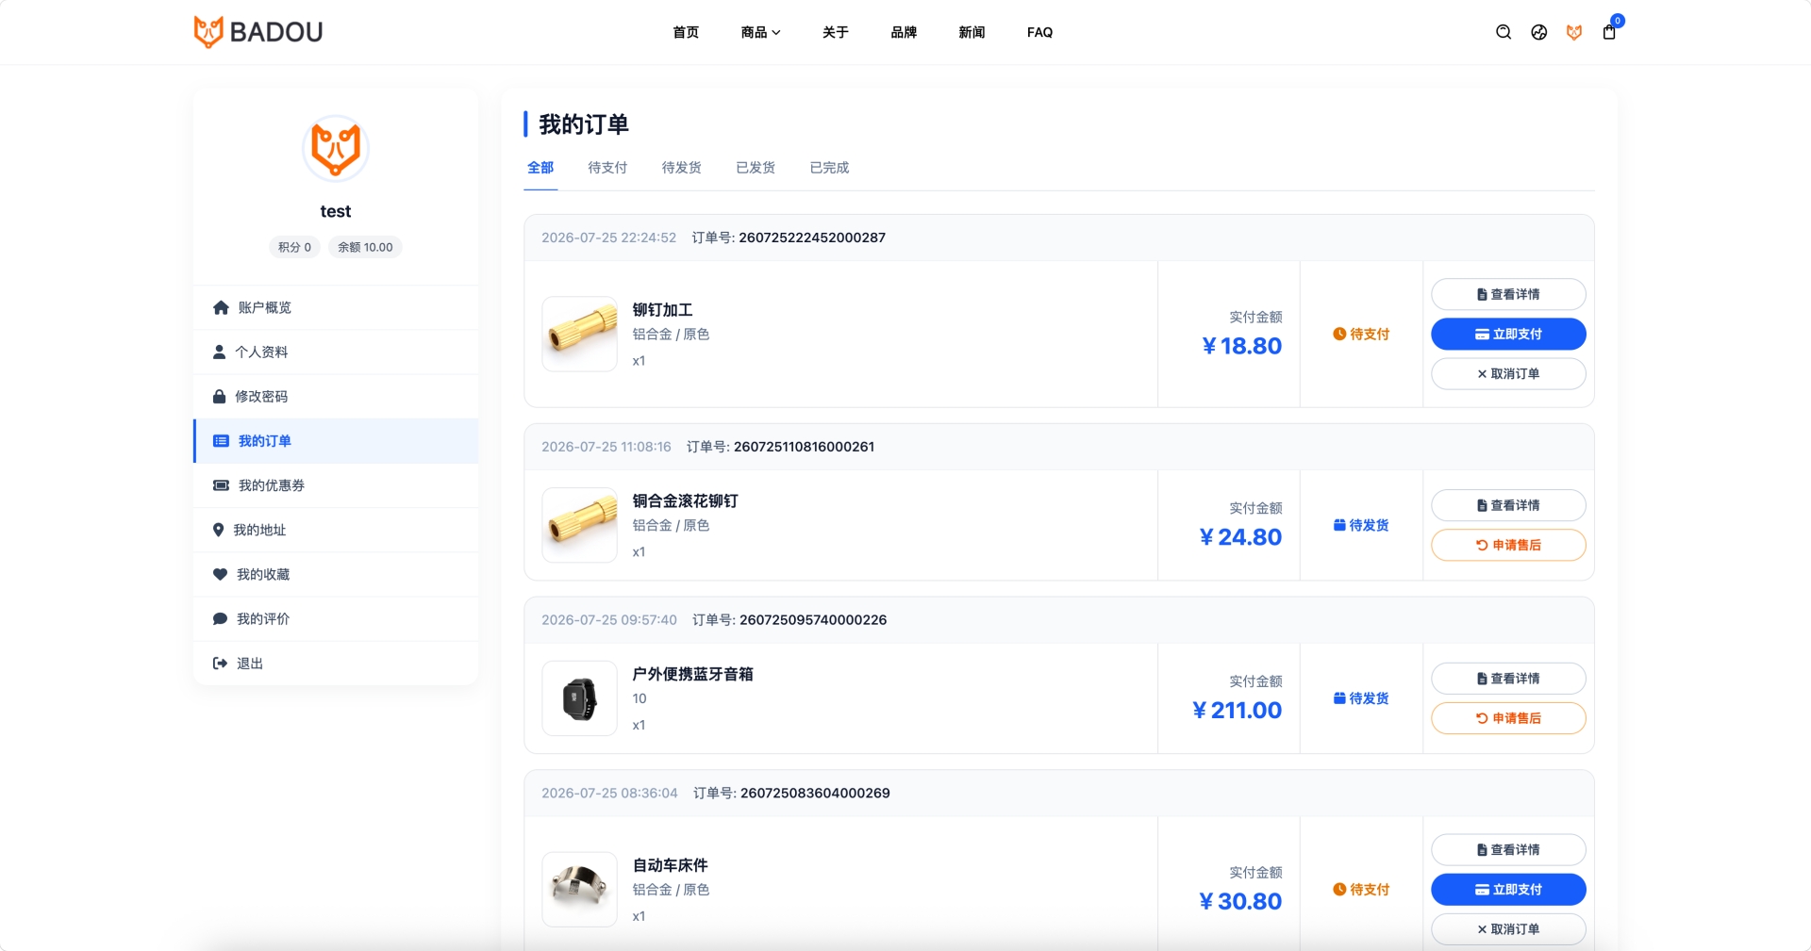The width and height of the screenshot is (1811, 951).
Task: Click the 积分 0 badge
Action: pos(294,247)
